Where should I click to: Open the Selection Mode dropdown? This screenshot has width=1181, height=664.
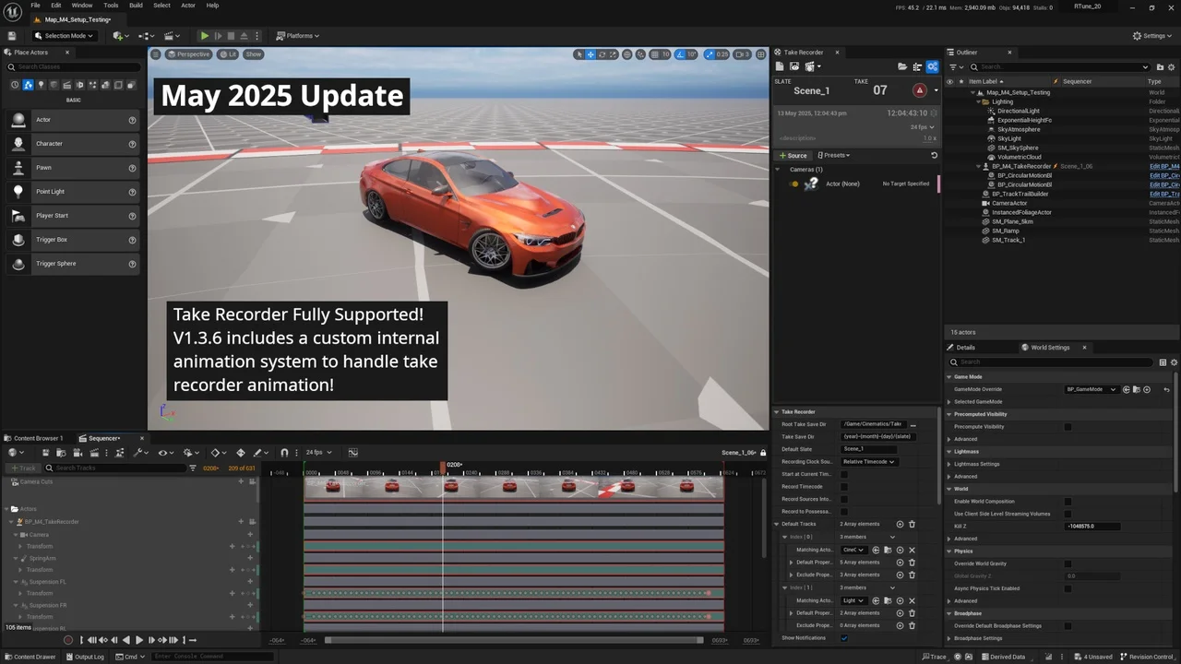[65, 36]
